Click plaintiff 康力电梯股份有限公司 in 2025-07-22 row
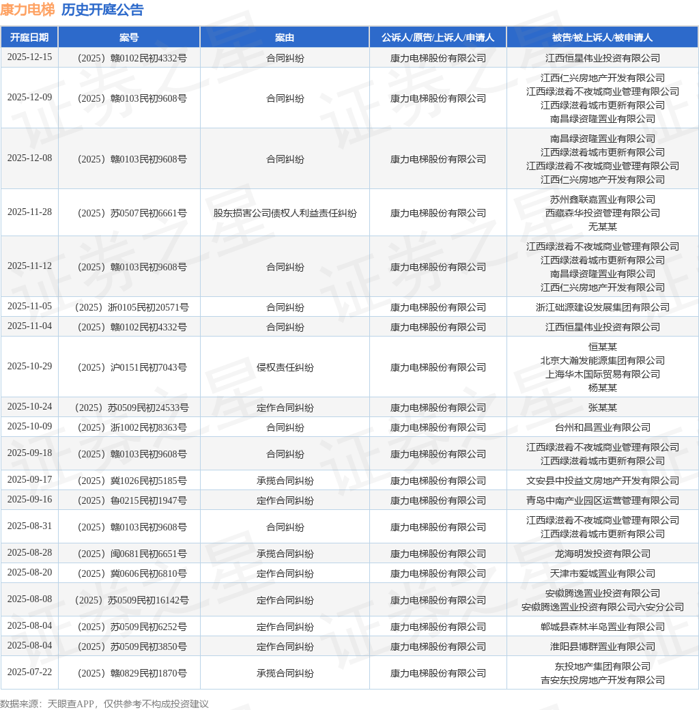Screen dimensions: 699x710 tap(438, 673)
